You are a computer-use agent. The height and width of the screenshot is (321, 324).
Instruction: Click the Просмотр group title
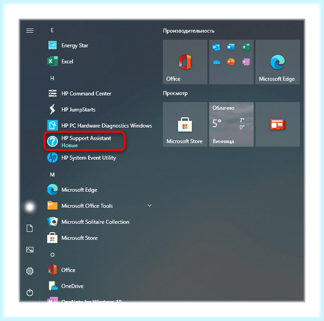pyautogui.click(x=175, y=94)
